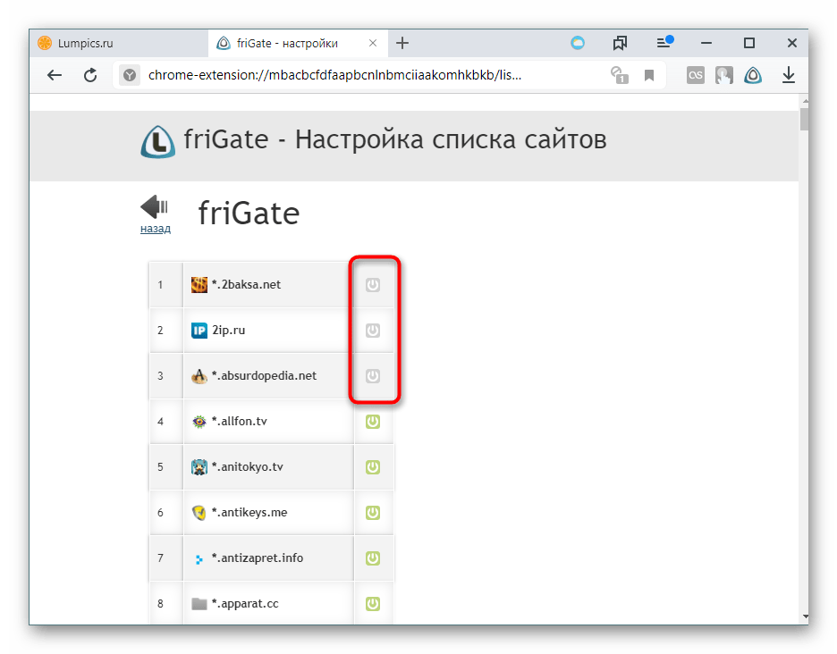
Task: Bookmark this page via address bar flag
Action: tap(649, 75)
